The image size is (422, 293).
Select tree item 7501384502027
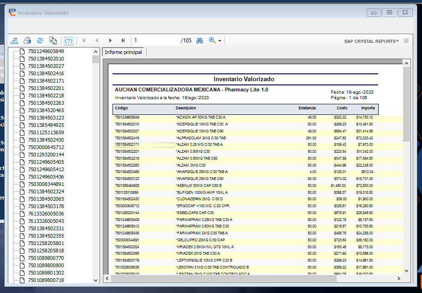pyautogui.click(x=46, y=66)
